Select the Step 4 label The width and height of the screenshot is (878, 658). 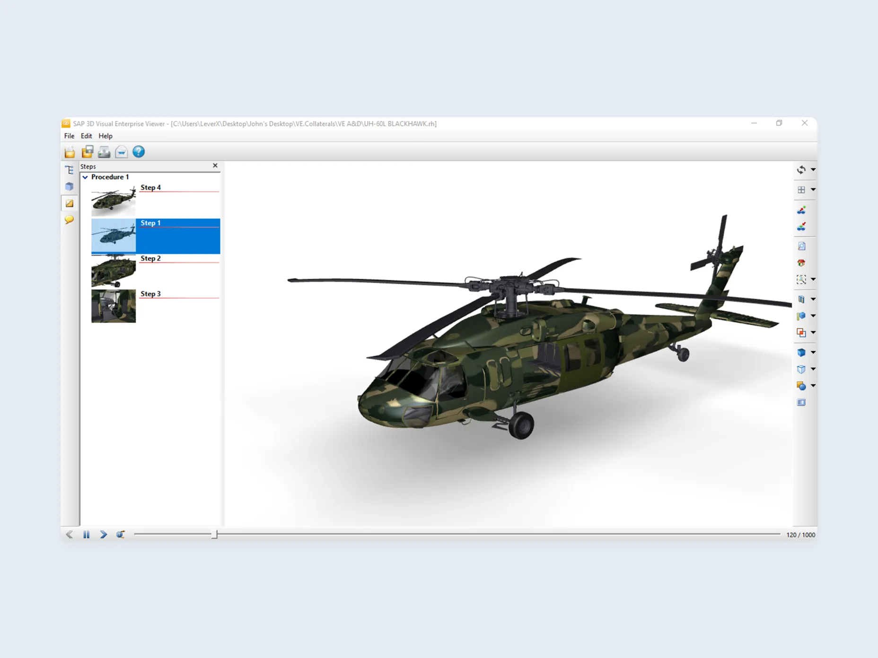[x=150, y=188]
